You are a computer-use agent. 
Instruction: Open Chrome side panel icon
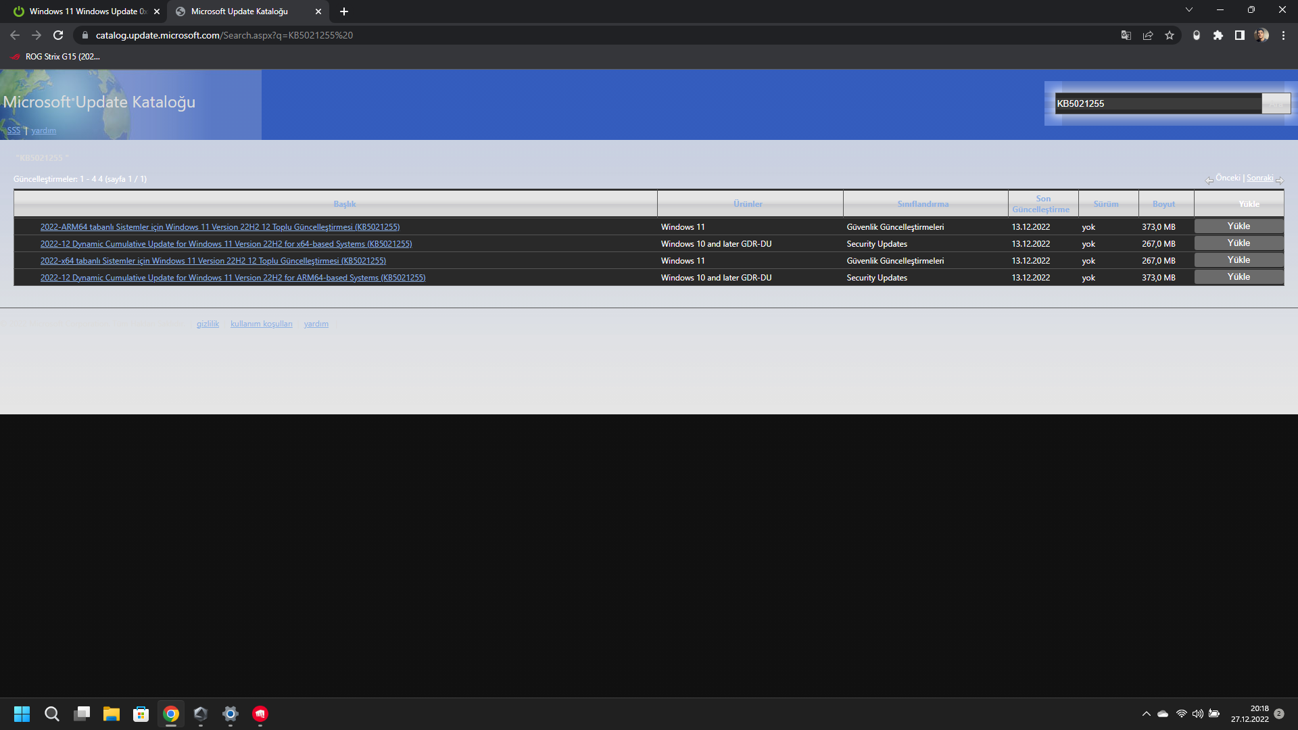(1240, 35)
